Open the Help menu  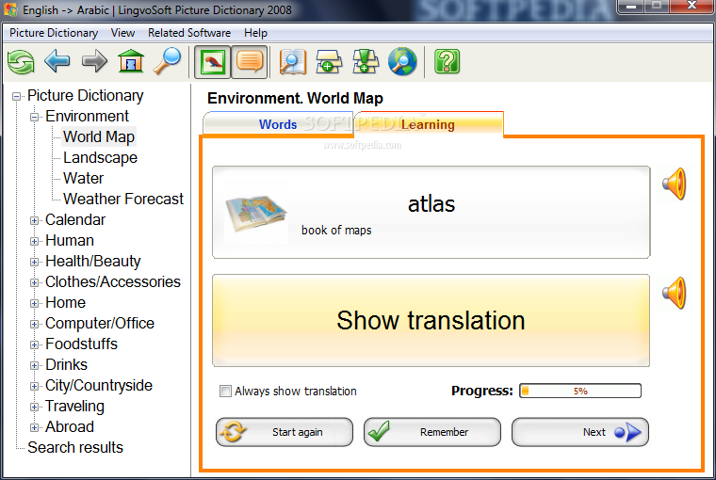[x=255, y=33]
